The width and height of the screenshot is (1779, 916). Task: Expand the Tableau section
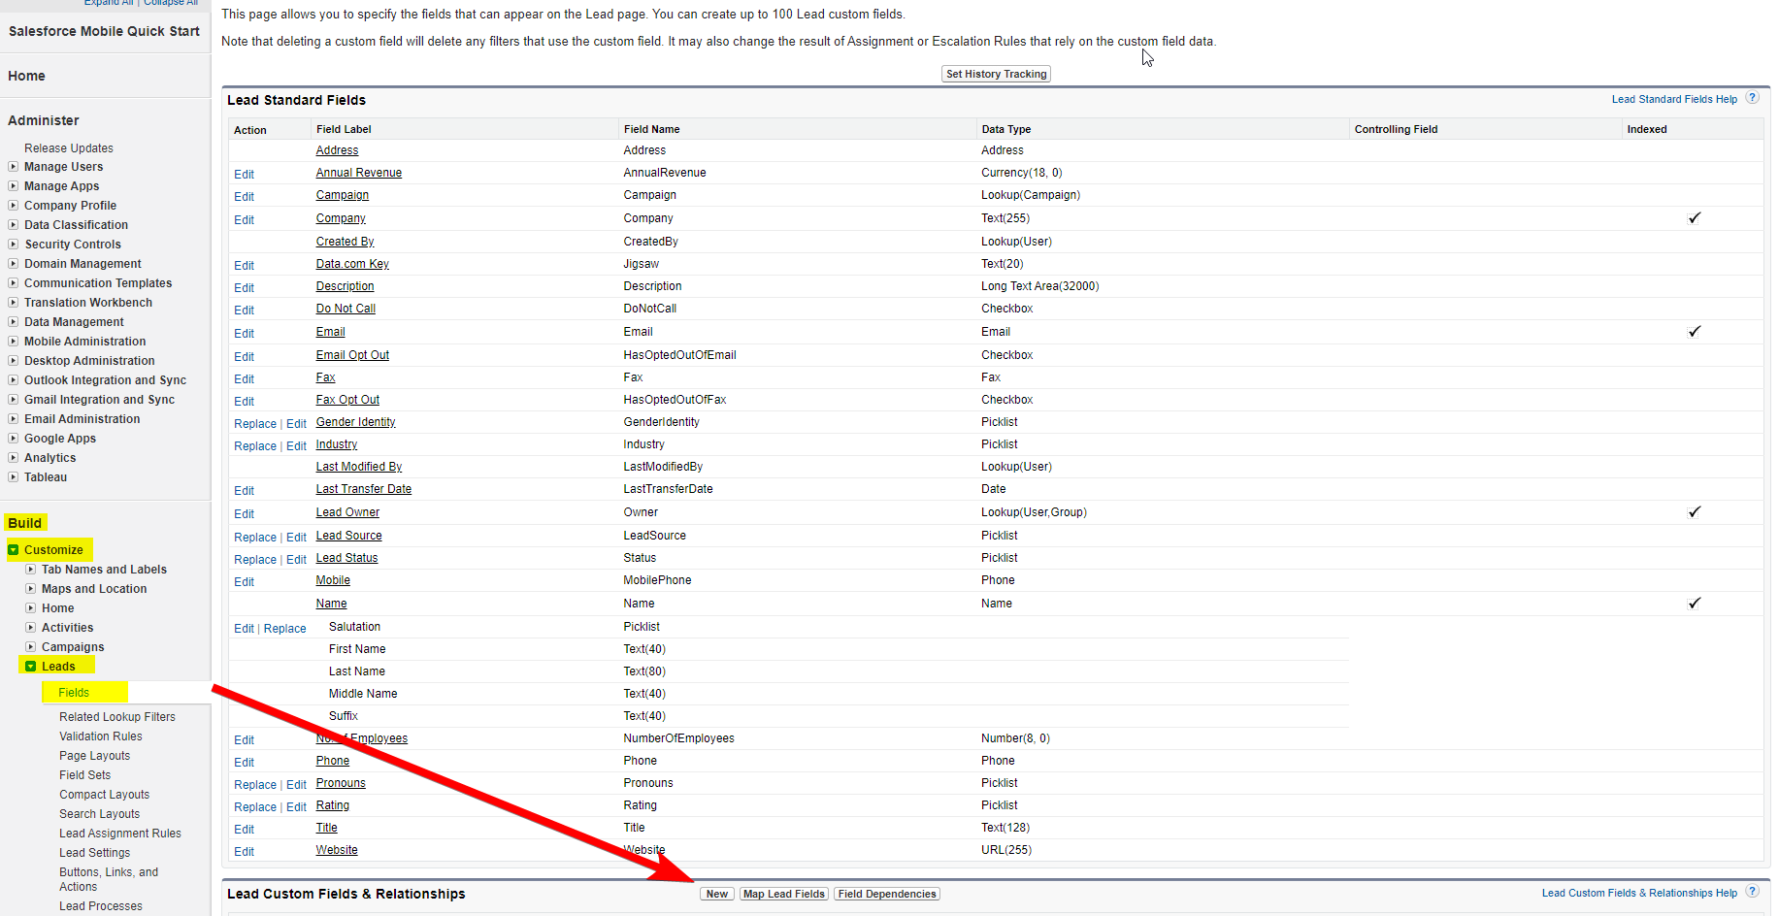pos(14,477)
